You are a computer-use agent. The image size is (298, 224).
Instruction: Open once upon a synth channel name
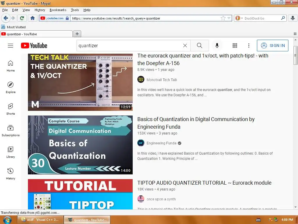(x=161, y=199)
